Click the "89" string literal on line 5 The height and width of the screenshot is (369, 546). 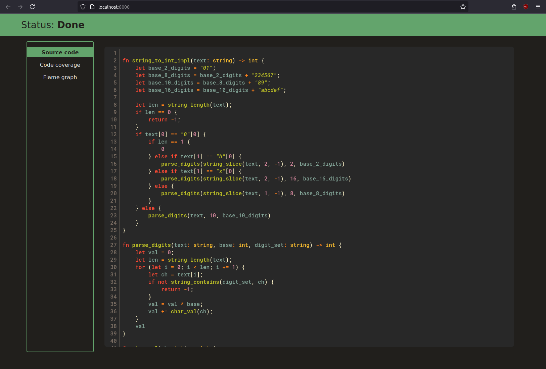point(261,83)
